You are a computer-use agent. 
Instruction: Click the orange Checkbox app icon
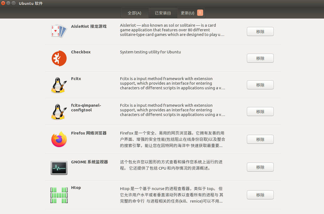(x=59, y=58)
